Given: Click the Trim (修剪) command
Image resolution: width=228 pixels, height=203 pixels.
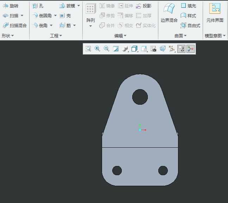Looking at the screenshot, I should pos(107,16).
